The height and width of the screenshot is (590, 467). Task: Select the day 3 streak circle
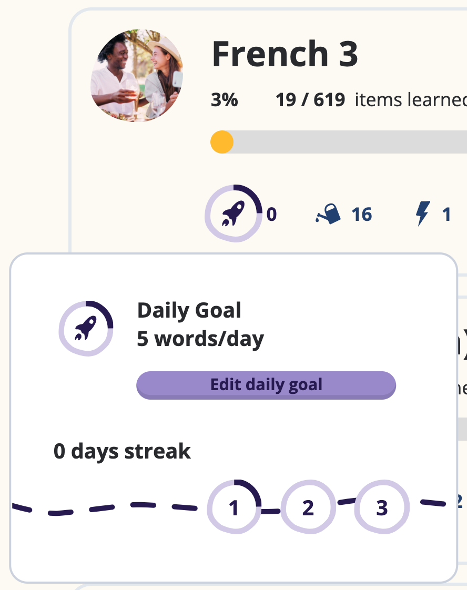(x=382, y=507)
